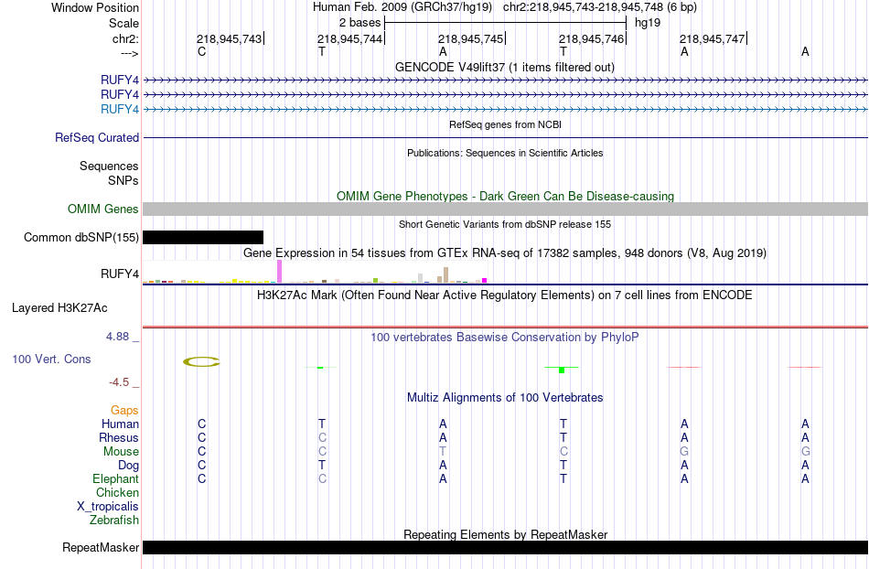This screenshot has height=569, width=869.
Task: Open the light blue RUFY4 transcript label
Action: click(120, 109)
